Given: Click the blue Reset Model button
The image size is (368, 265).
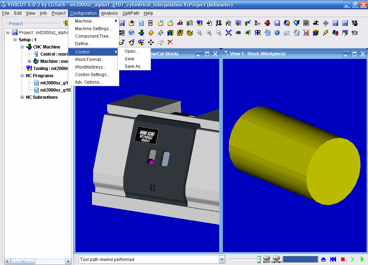Looking at the screenshot, I should click(x=323, y=259).
